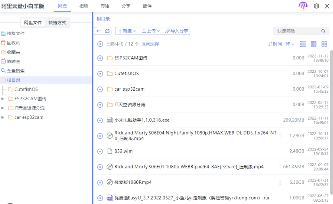
Task: Select the ESP32CAM图传 row checkbox
Action: (100, 58)
